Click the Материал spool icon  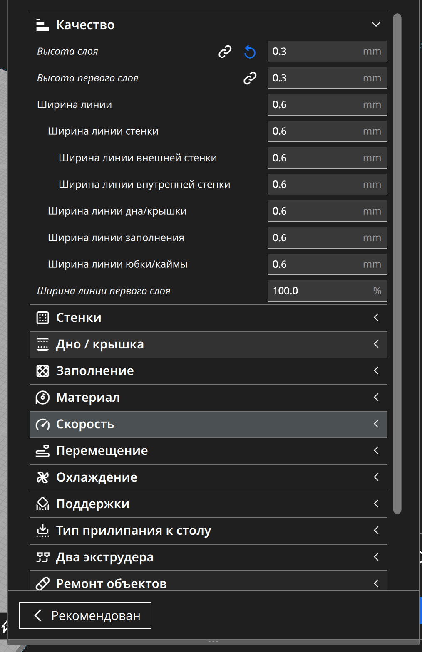[x=42, y=398]
